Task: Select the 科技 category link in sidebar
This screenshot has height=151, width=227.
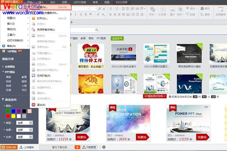Action: (x=9, y=82)
